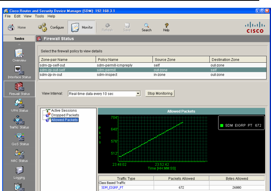
Task: Click the SDM_EIGRP_PT traffic type link
Action: (112, 188)
